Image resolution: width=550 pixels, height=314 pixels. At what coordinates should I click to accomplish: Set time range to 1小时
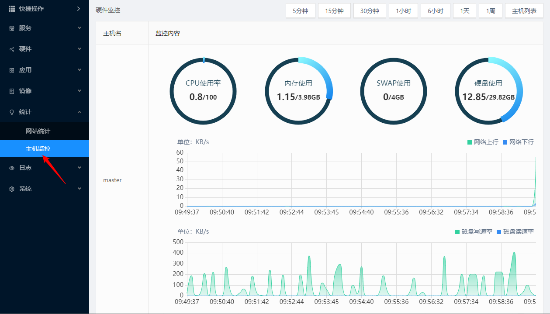403,11
